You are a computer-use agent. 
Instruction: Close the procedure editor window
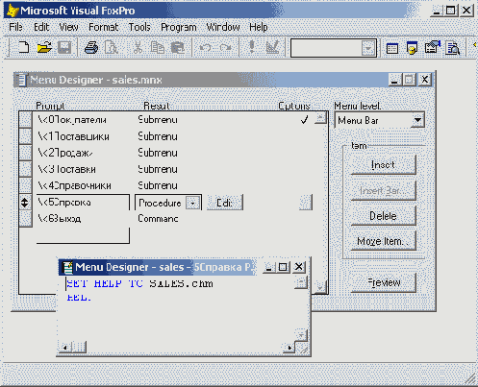click(x=299, y=267)
